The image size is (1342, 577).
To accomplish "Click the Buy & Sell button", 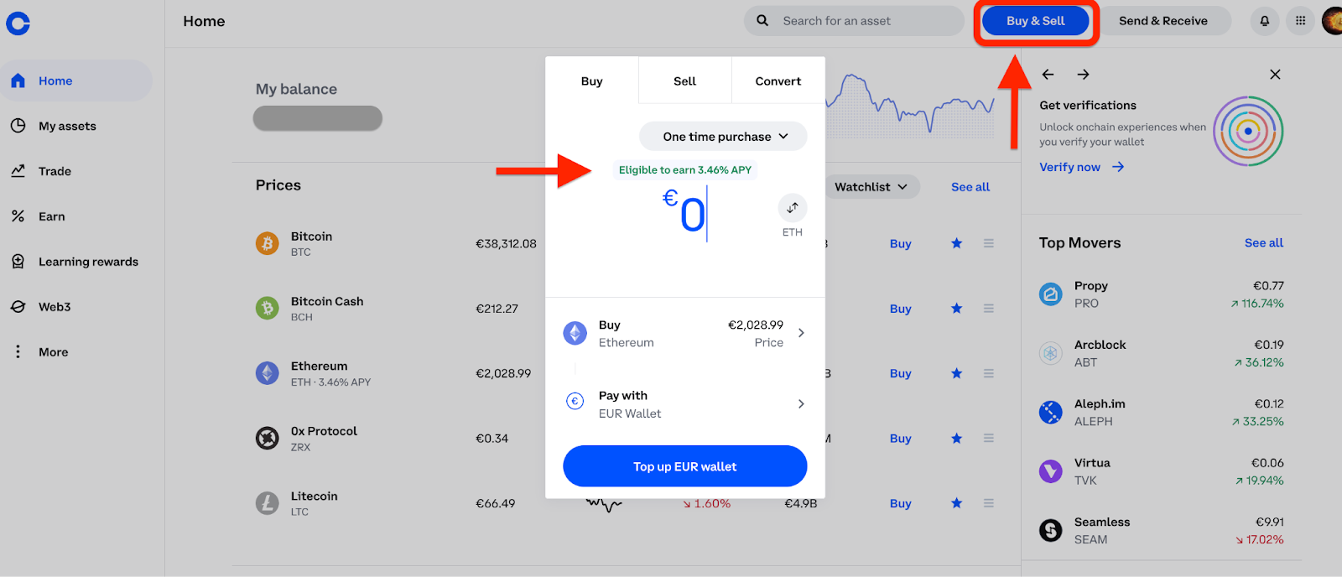I will point(1035,21).
